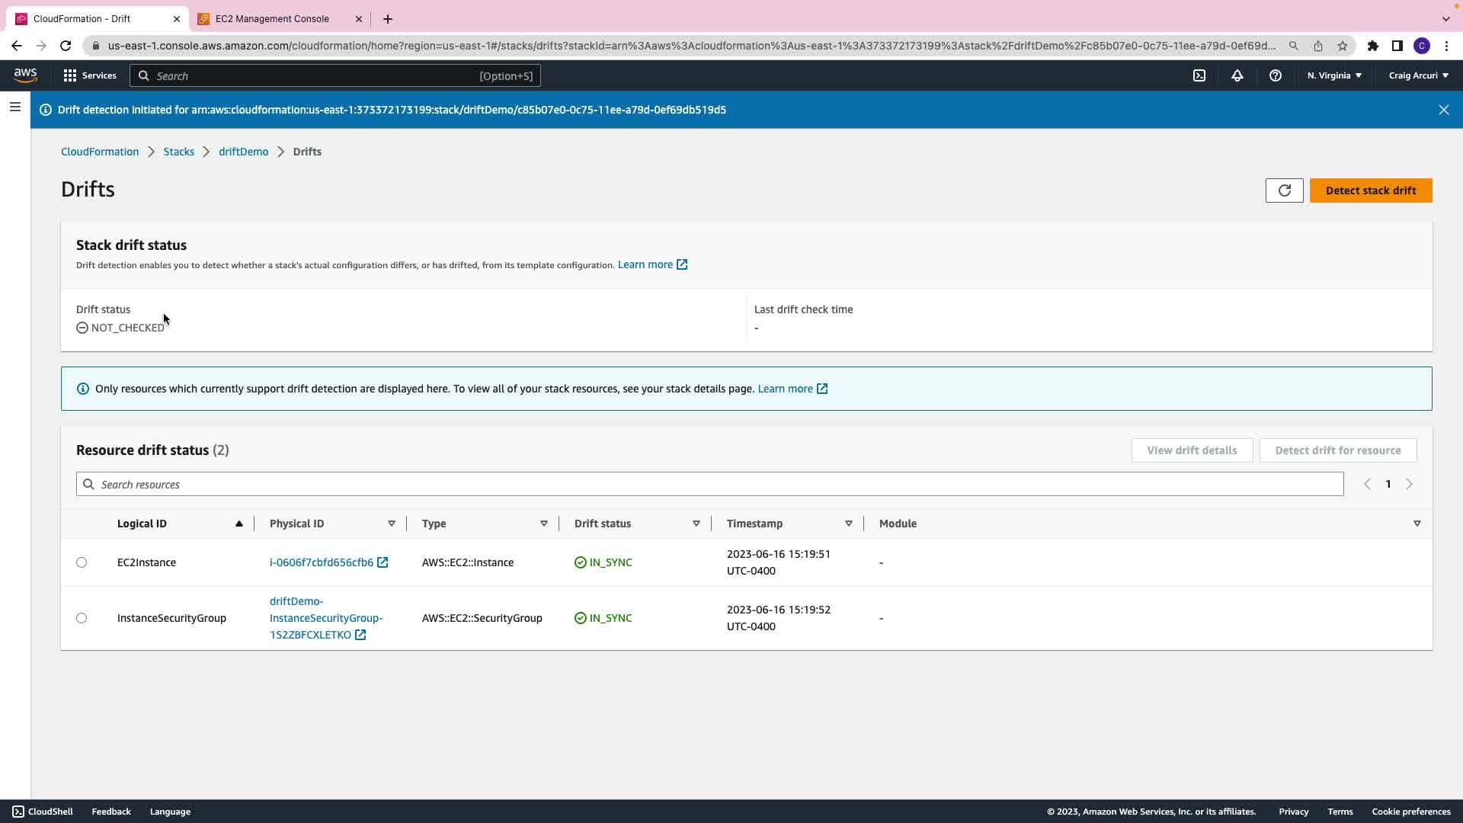Screen dimensions: 1463x823
Task: Open the notifications bell icon
Action: pos(1237,75)
